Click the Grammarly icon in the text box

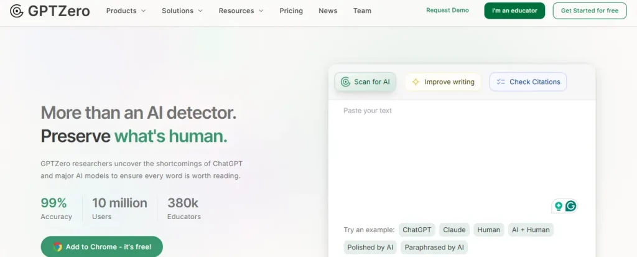[570, 206]
